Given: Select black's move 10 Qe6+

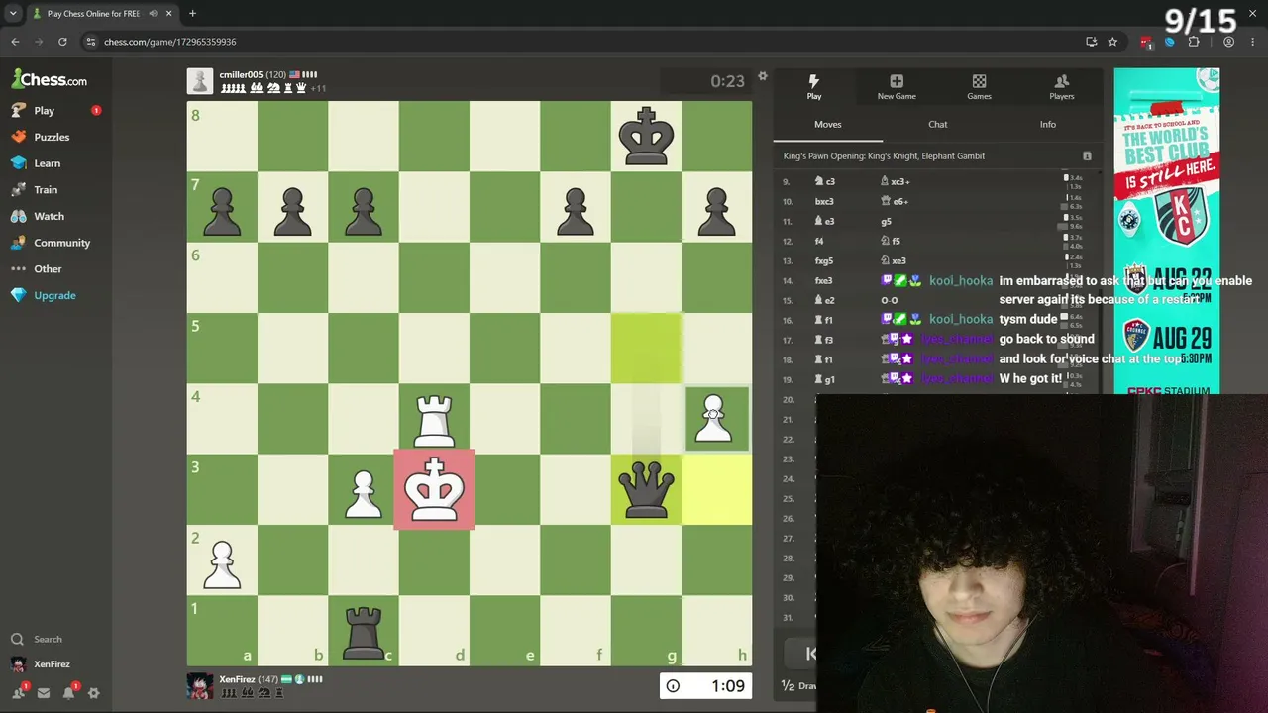Looking at the screenshot, I should 894,201.
